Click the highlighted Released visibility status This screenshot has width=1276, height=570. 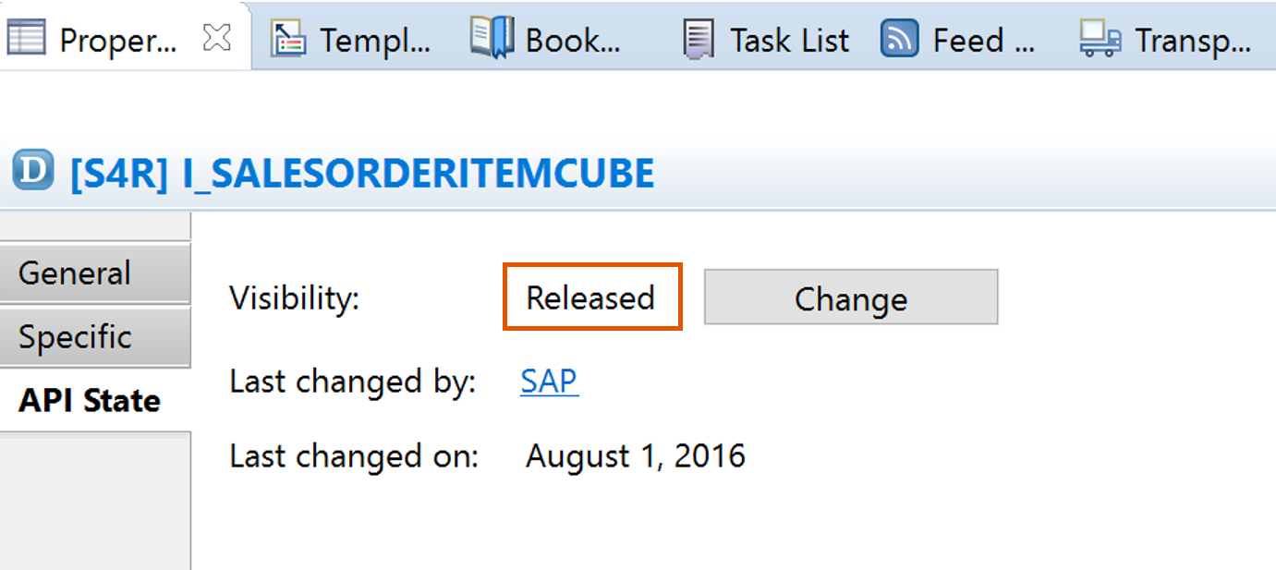tap(590, 297)
